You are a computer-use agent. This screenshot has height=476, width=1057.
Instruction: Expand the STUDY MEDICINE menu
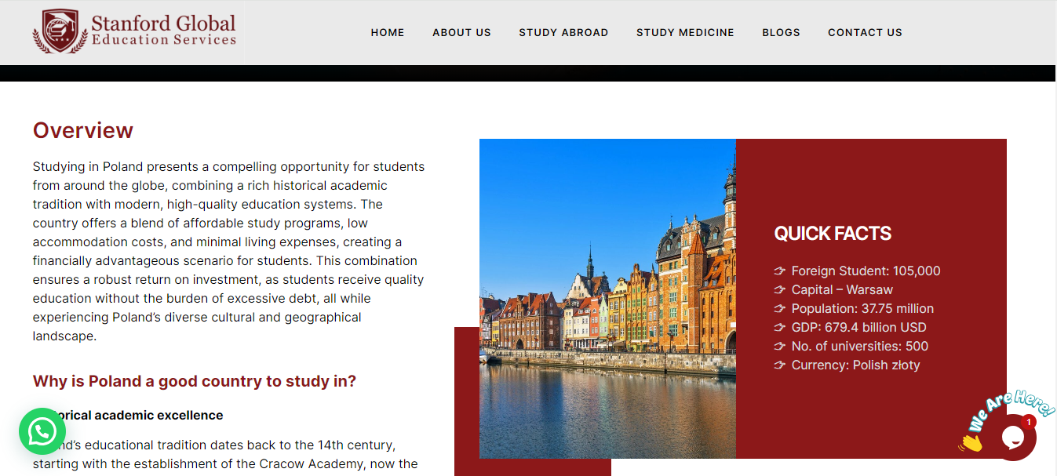685,32
